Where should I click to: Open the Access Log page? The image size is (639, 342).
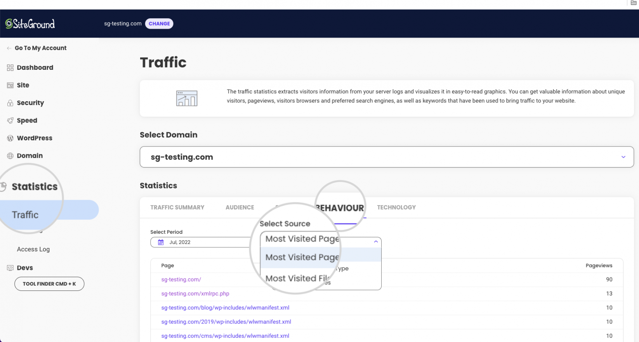point(33,249)
